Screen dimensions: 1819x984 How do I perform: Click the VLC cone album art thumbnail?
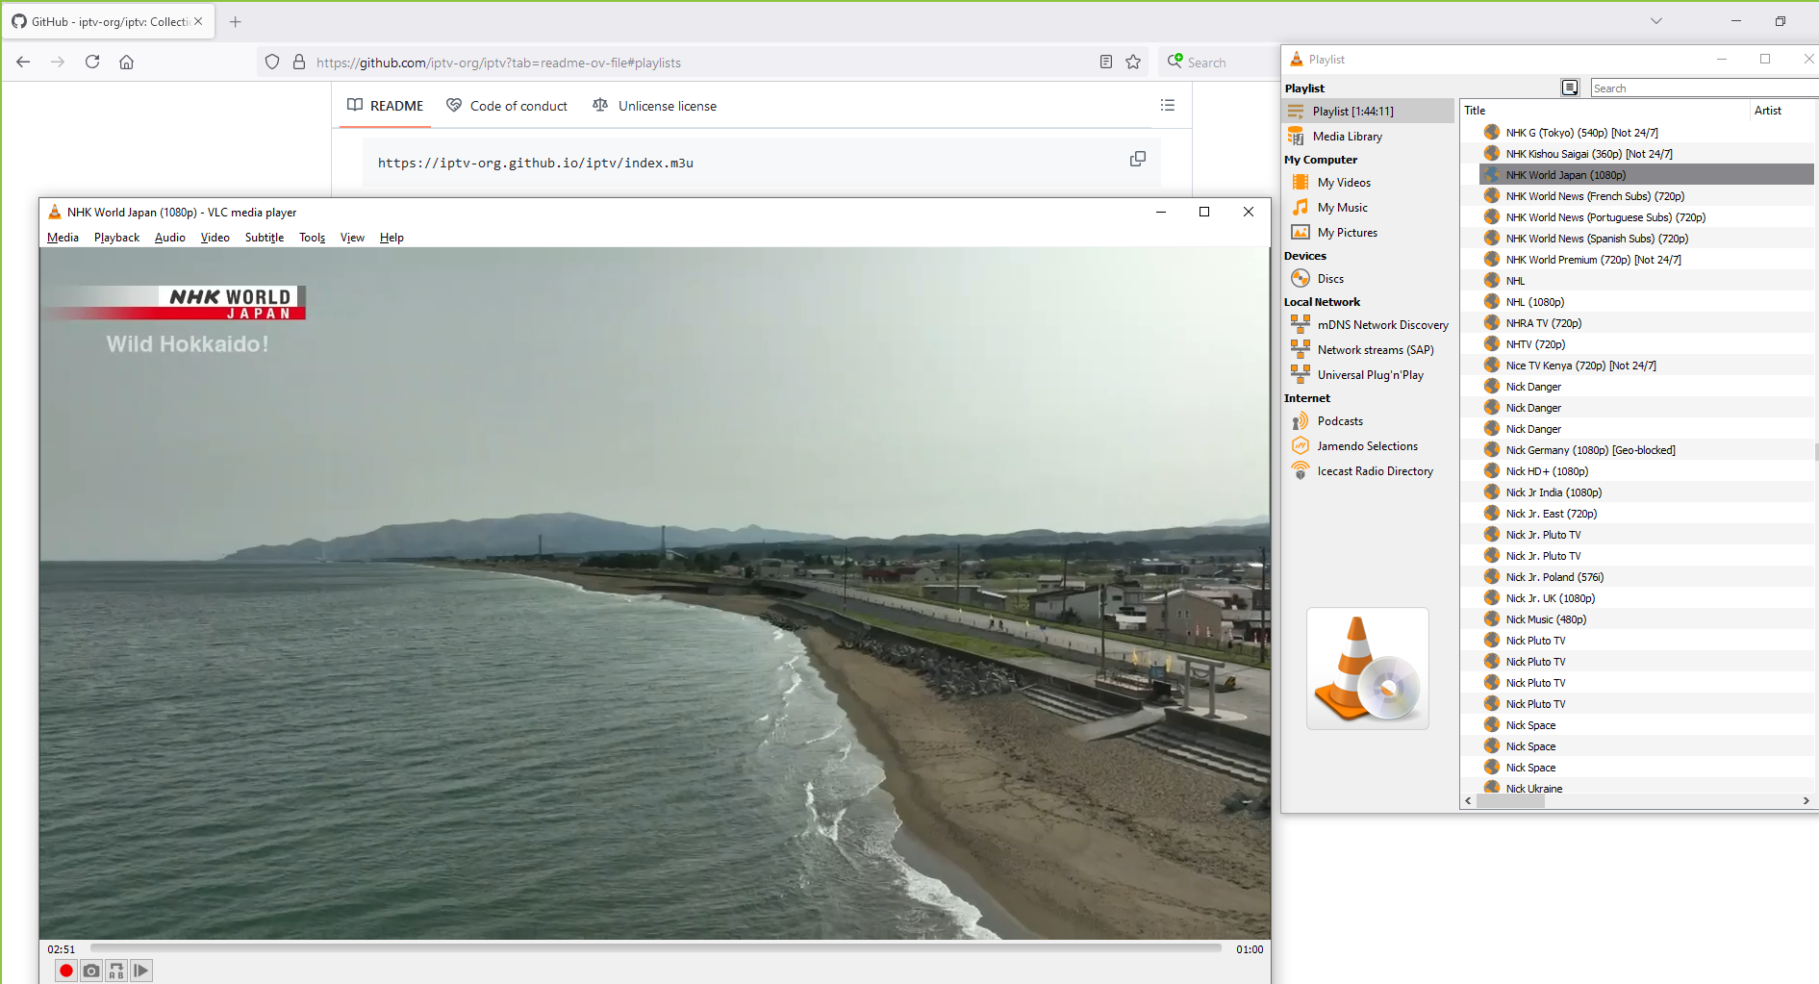[1367, 669]
